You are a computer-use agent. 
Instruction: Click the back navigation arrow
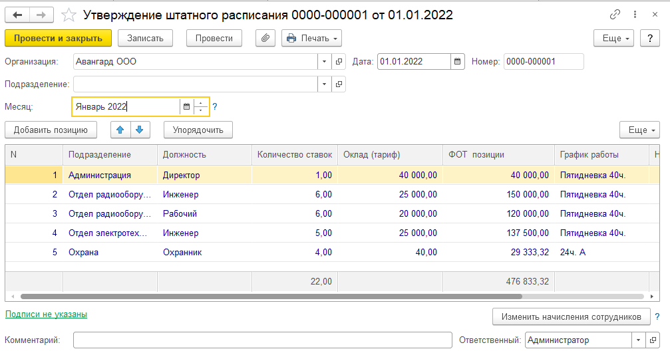(x=17, y=15)
